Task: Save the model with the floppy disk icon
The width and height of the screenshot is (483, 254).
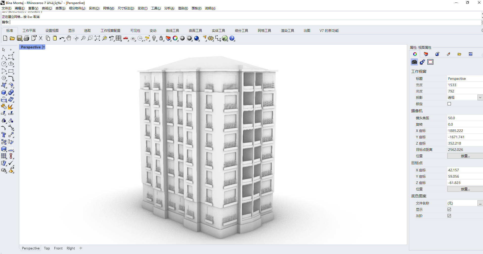Action: [x=19, y=38]
